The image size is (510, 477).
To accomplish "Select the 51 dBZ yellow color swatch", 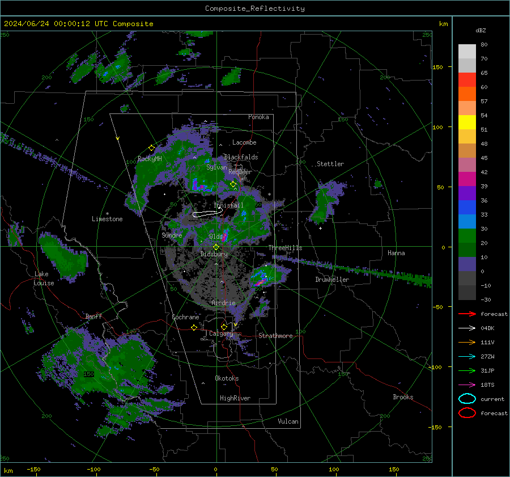I will pos(467,122).
